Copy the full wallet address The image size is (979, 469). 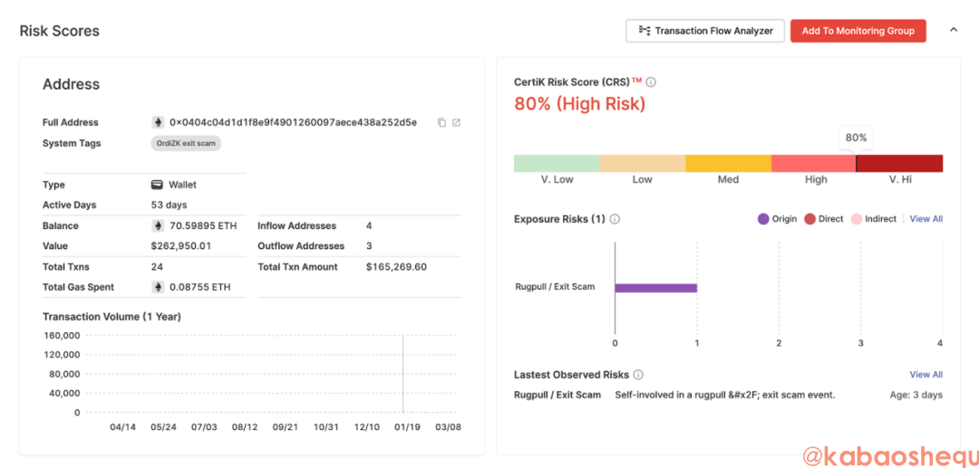click(441, 123)
